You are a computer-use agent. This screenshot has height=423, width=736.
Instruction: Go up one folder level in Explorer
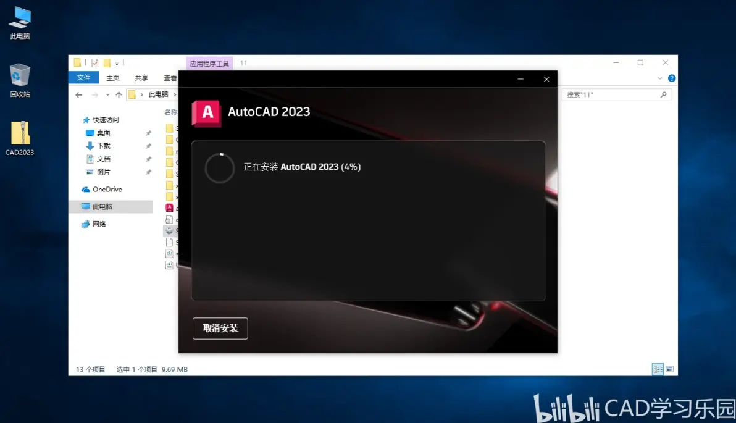click(x=119, y=95)
